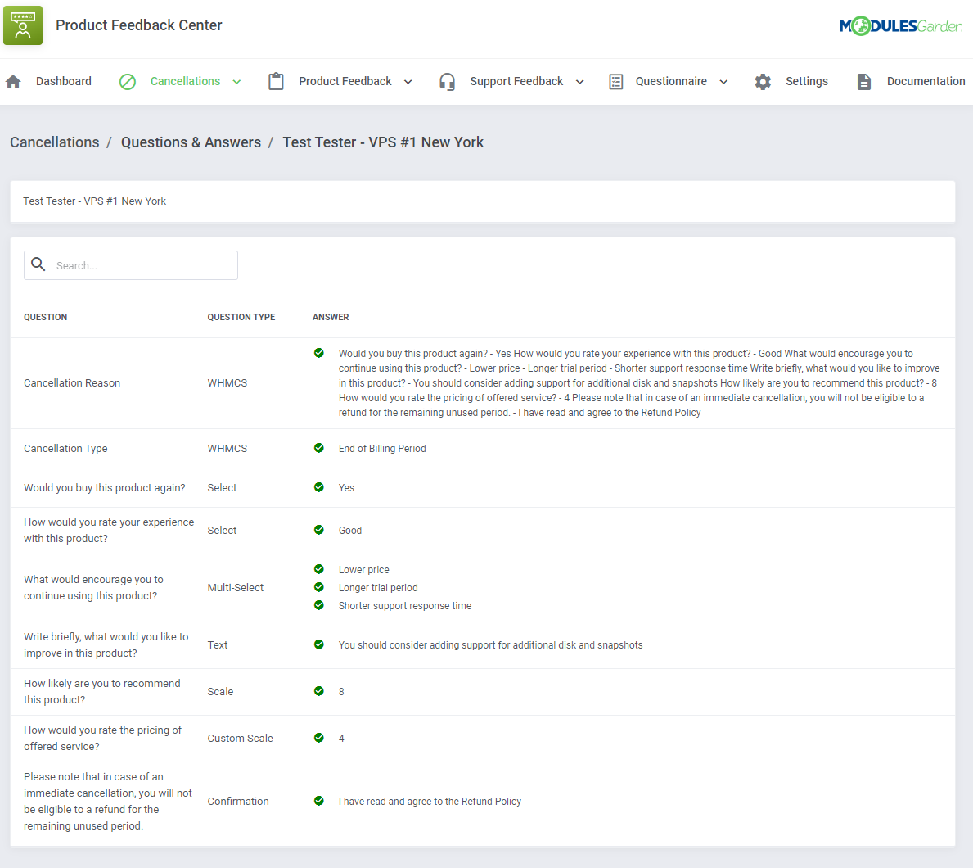Sort by the ANSWER column header

click(331, 317)
